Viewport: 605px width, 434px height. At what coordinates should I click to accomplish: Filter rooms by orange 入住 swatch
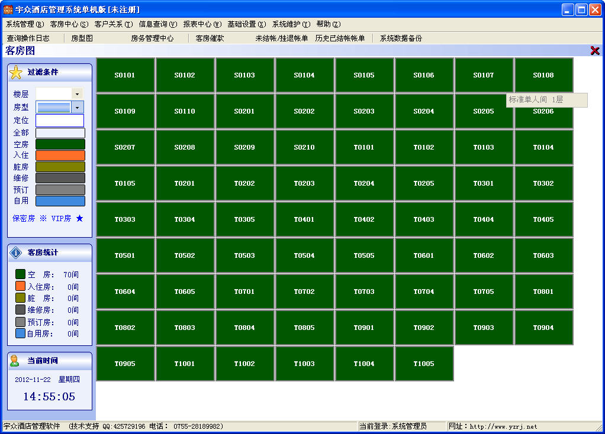(60, 156)
